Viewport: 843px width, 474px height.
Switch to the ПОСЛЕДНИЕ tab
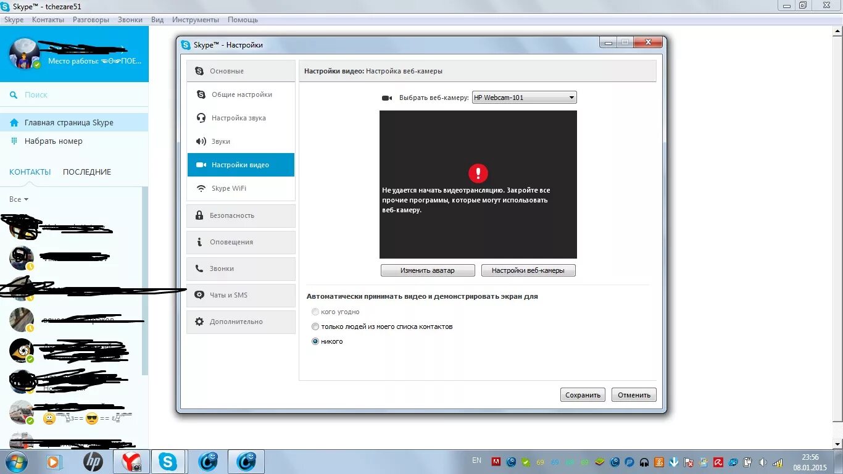87,172
